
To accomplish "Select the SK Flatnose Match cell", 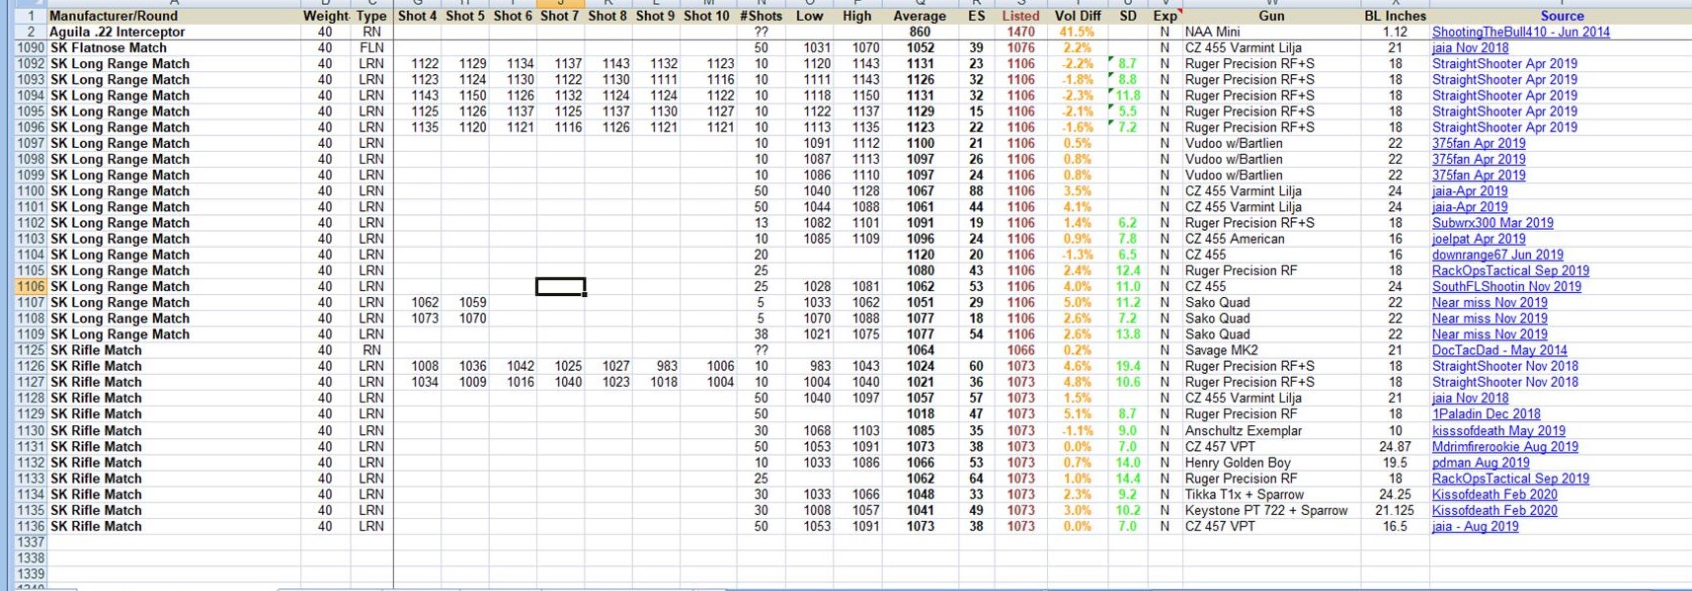I will tap(174, 47).
